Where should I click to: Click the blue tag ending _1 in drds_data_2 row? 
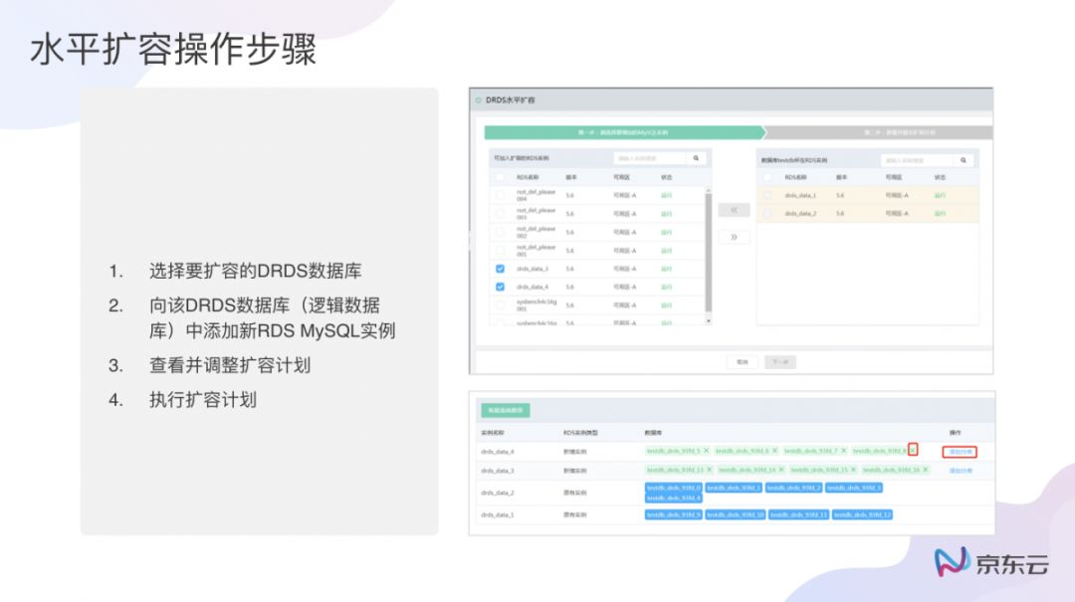click(x=734, y=488)
